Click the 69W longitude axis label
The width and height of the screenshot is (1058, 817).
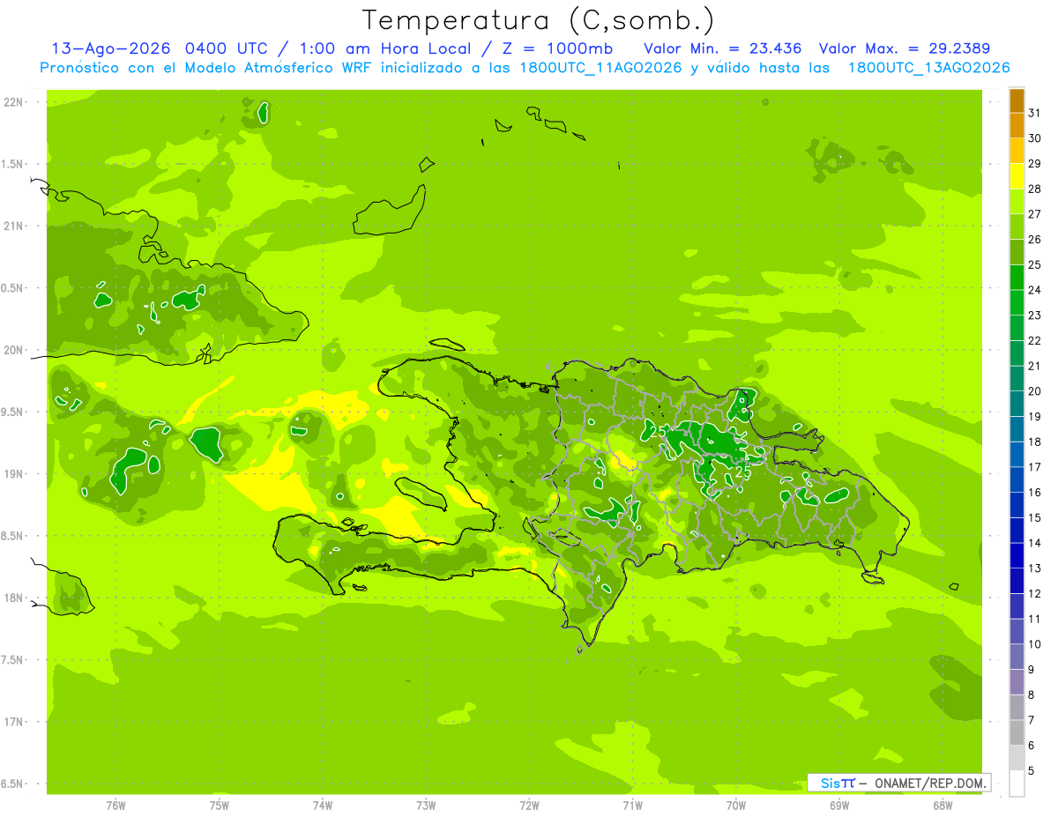coord(839,805)
